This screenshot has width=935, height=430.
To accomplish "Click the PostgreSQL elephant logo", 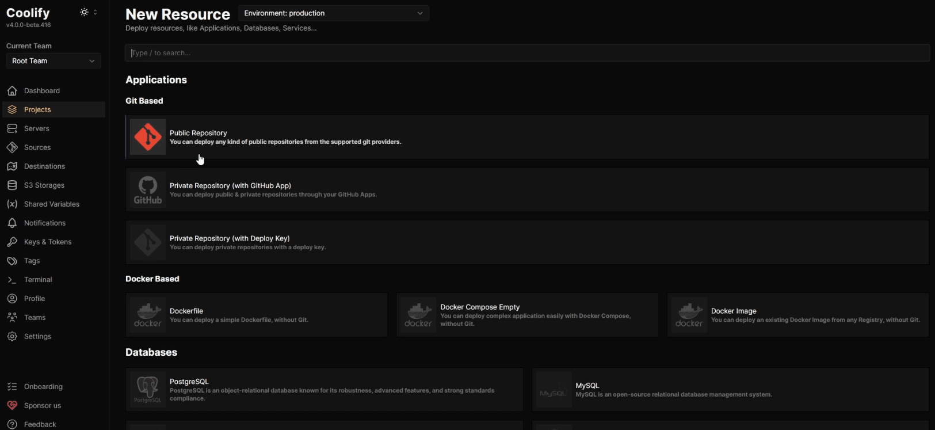I will point(148,390).
